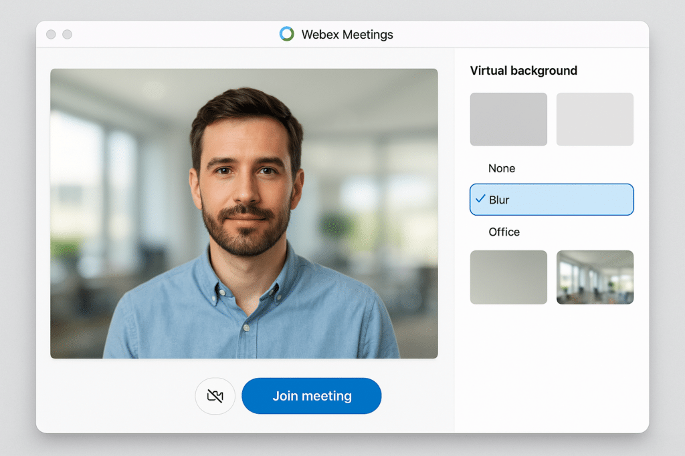Select the plain gray thumbnail below Office

(508, 277)
